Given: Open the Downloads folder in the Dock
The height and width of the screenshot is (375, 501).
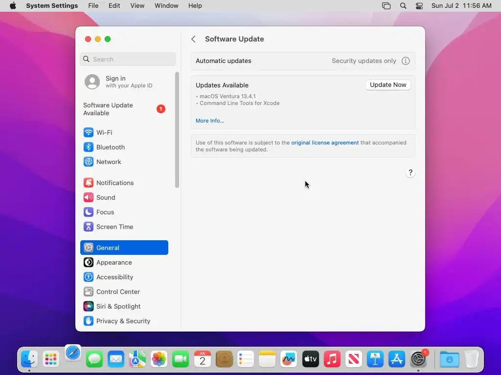Looking at the screenshot, I should coord(449,359).
